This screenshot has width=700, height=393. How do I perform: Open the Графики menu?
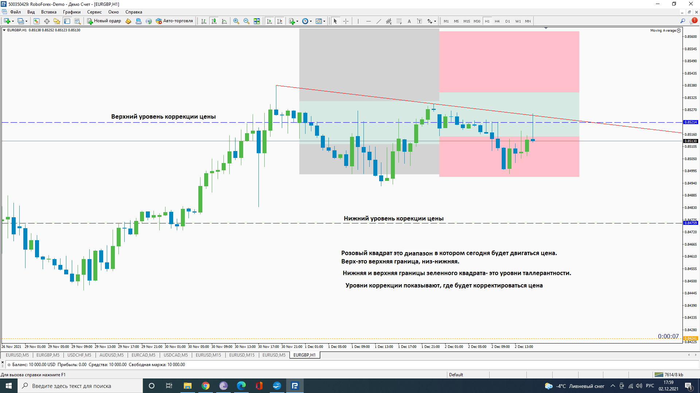tap(72, 12)
